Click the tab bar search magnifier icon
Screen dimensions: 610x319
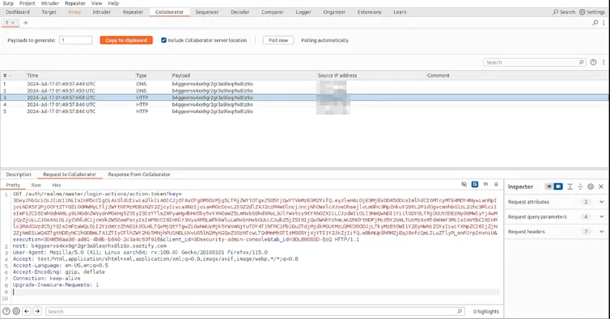click(595, 23)
